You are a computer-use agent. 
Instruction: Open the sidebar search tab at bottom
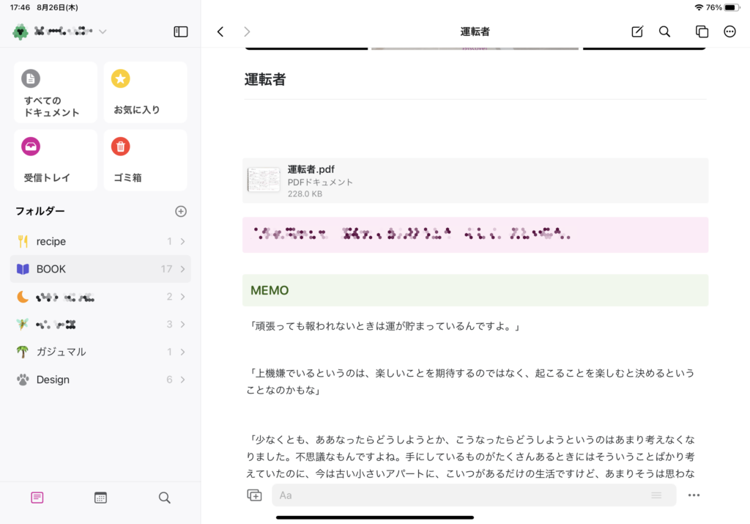click(164, 498)
